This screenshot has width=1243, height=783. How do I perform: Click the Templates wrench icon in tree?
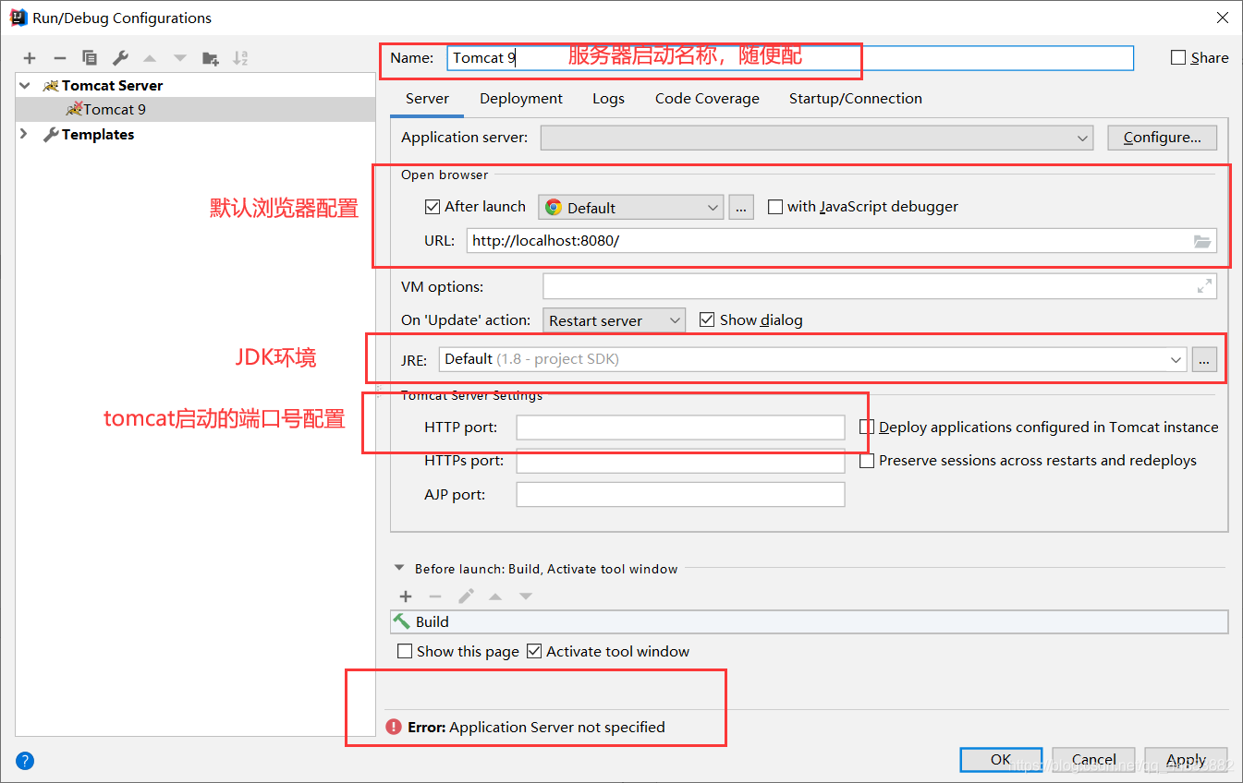click(x=51, y=135)
